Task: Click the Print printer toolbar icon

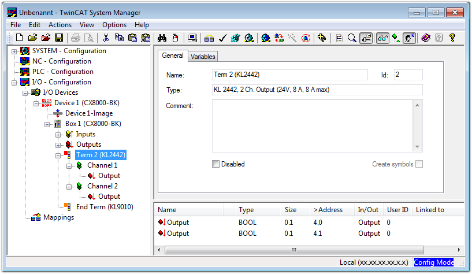Action: click(x=76, y=38)
